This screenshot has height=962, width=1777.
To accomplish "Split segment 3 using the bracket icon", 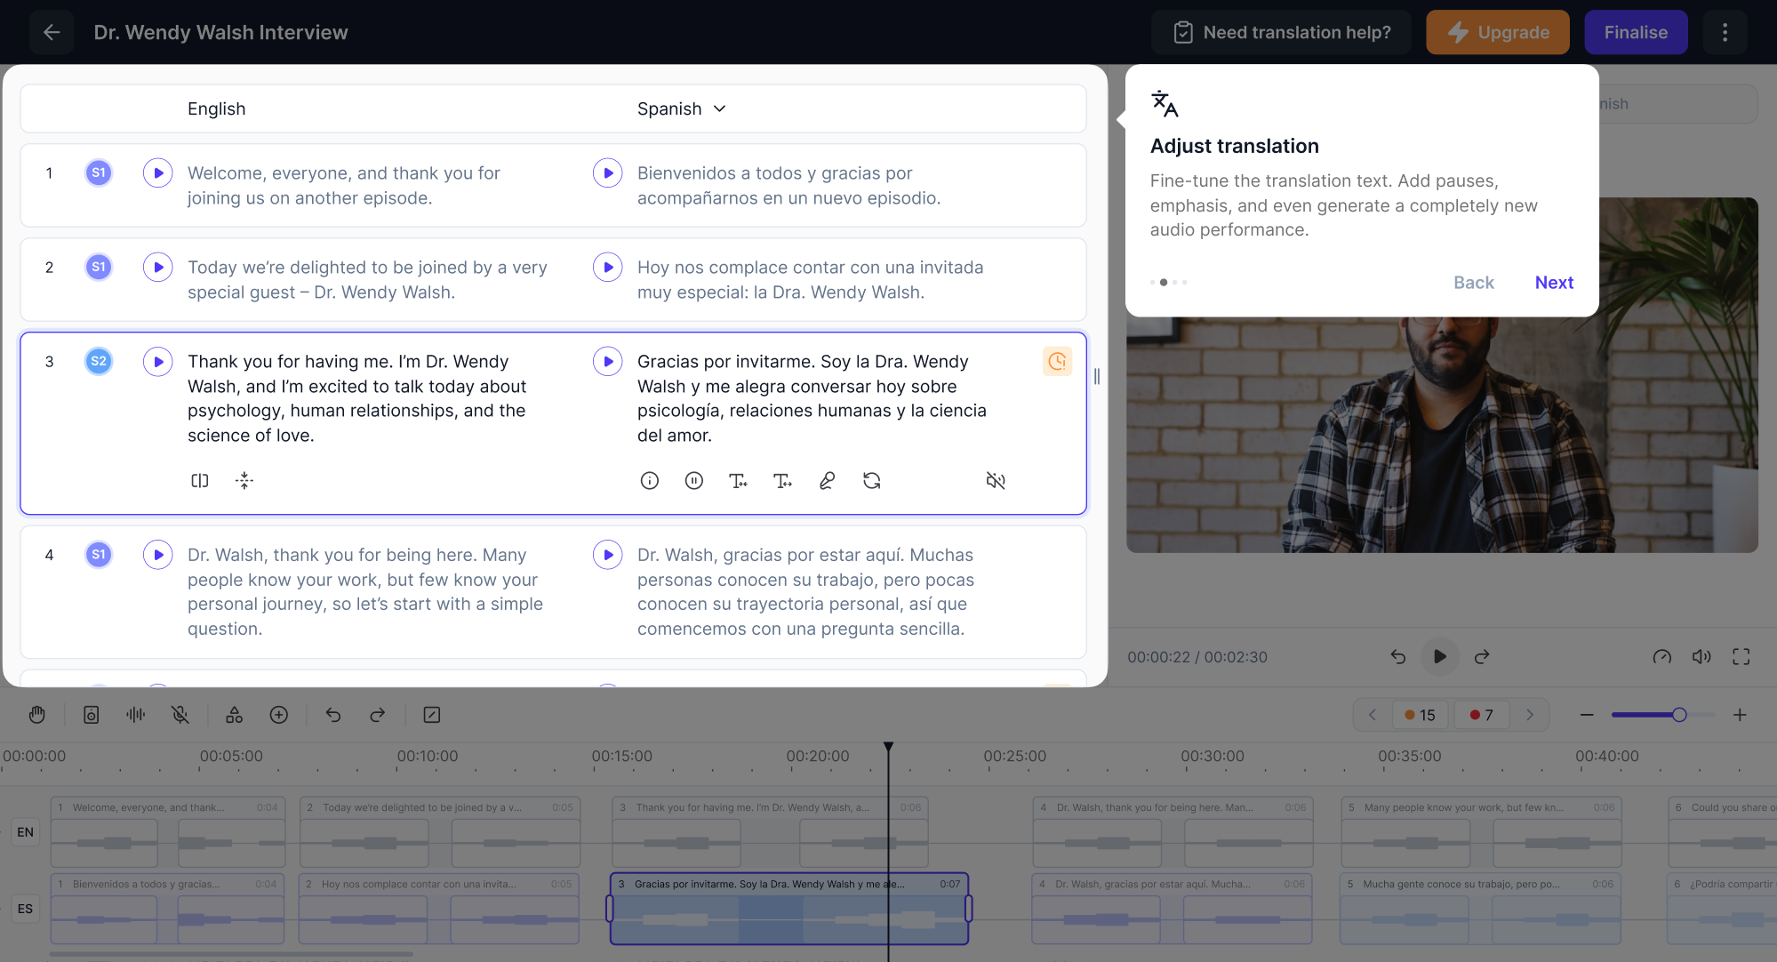I will (x=199, y=480).
